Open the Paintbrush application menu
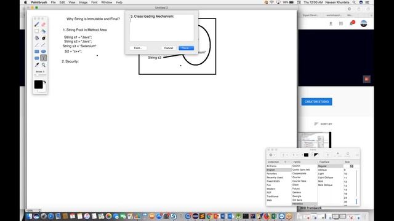The width and height of the screenshot is (394, 221). [x=39, y=2]
